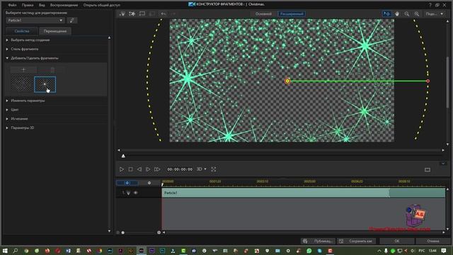453x255 pixels.
Task: Click the zoom out magnifier
Action: (407, 13)
